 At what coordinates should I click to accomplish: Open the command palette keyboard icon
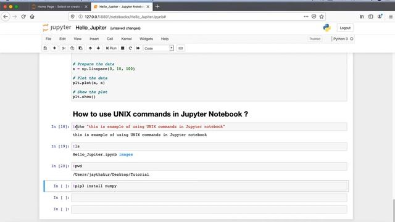point(181,48)
